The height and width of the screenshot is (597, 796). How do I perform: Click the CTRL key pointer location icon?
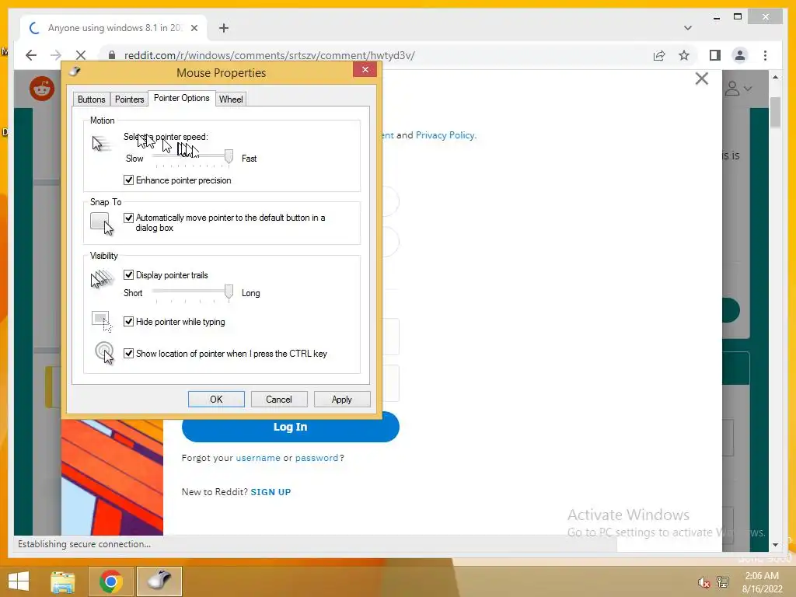[x=105, y=353]
